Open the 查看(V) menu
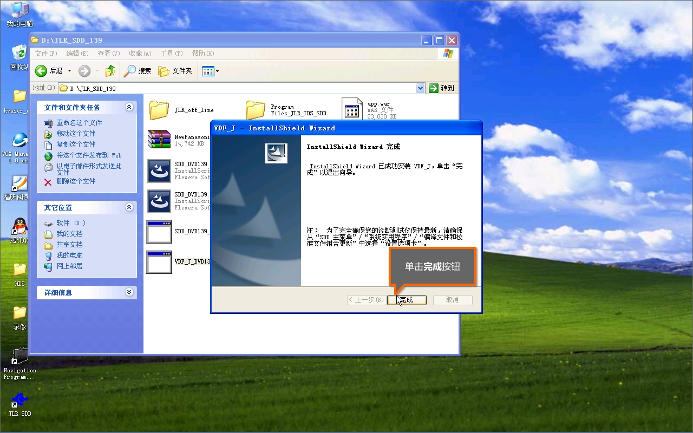693x433 pixels. (x=109, y=54)
